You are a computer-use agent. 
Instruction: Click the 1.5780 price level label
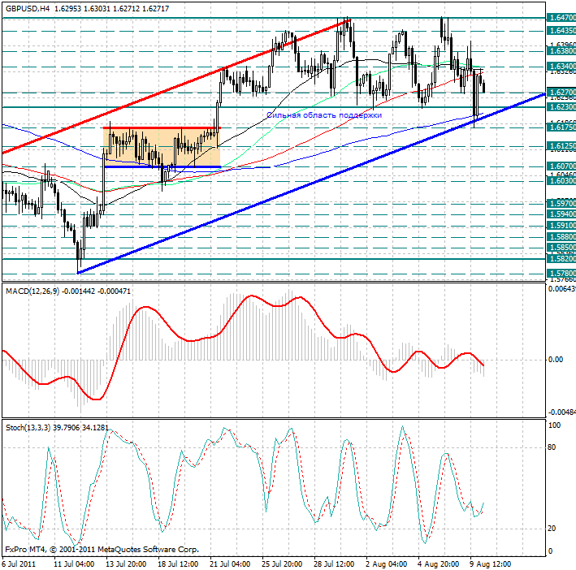tap(561, 274)
